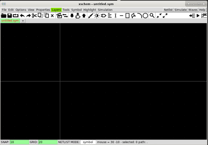Descend hierarchy with the down arrow
The height and width of the screenshot is (145, 208).
tap(72, 16)
